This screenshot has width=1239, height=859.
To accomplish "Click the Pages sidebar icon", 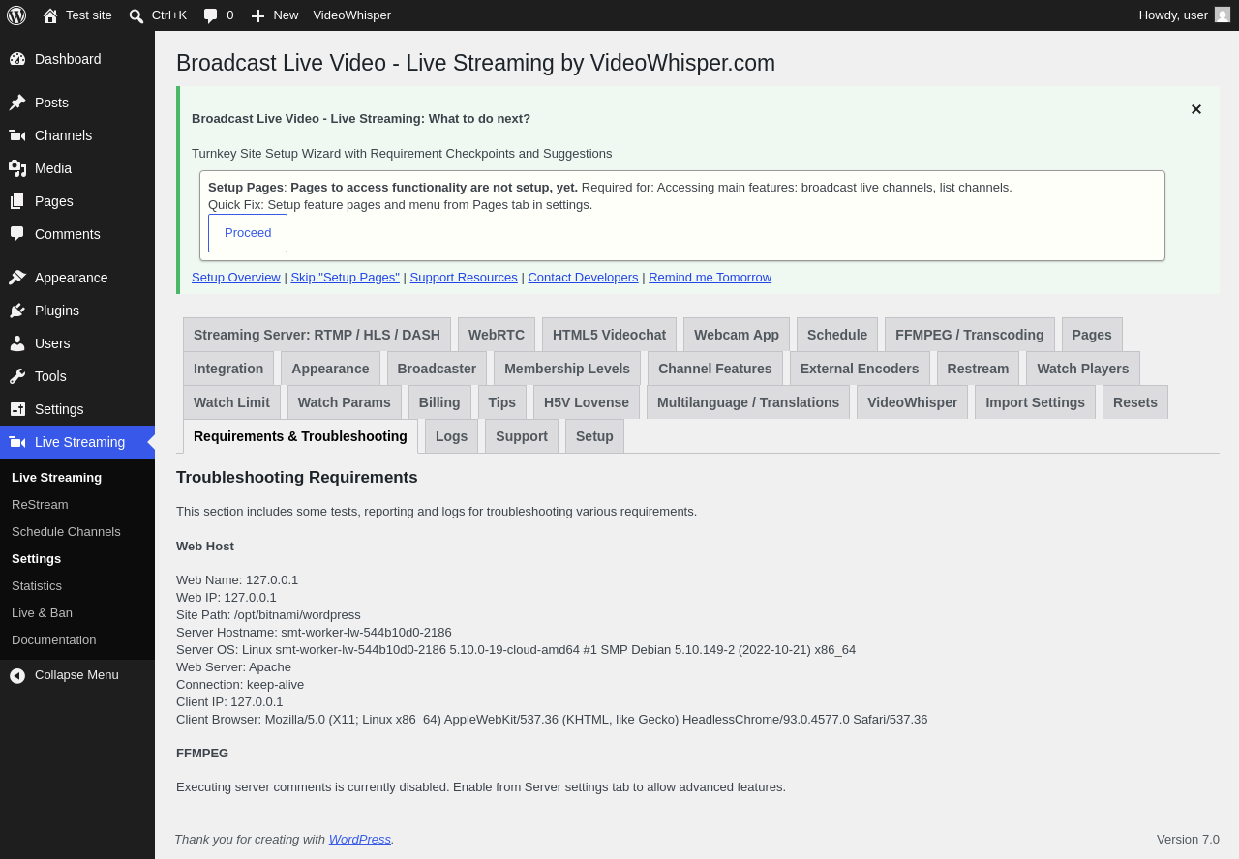I will 17,201.
